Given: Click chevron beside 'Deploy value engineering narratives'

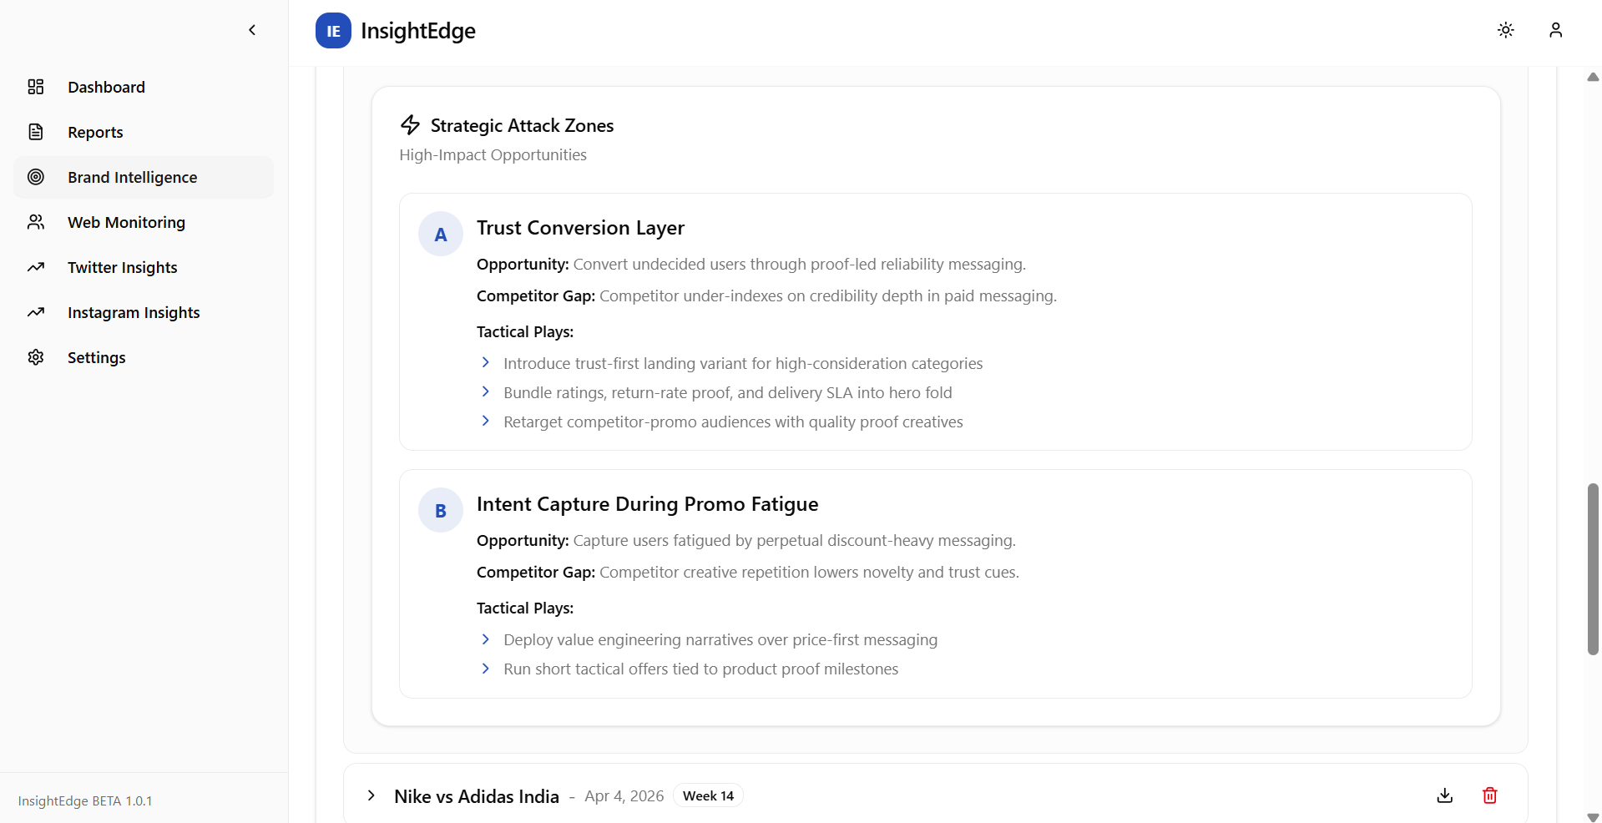Looking at the screenshot, I should pos(486,639).
